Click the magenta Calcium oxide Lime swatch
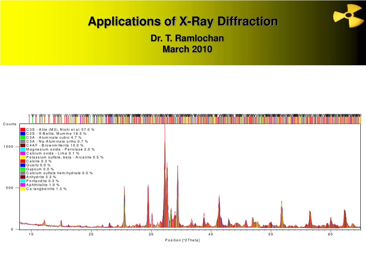Image resolution: width=366 pixels, height=274 pixels. point(23,153)
